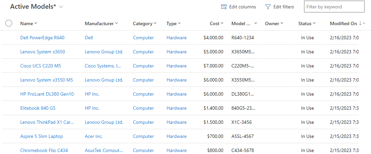
Task: Open the Chromebook Flip C434 record
Action: click(44, 150)
